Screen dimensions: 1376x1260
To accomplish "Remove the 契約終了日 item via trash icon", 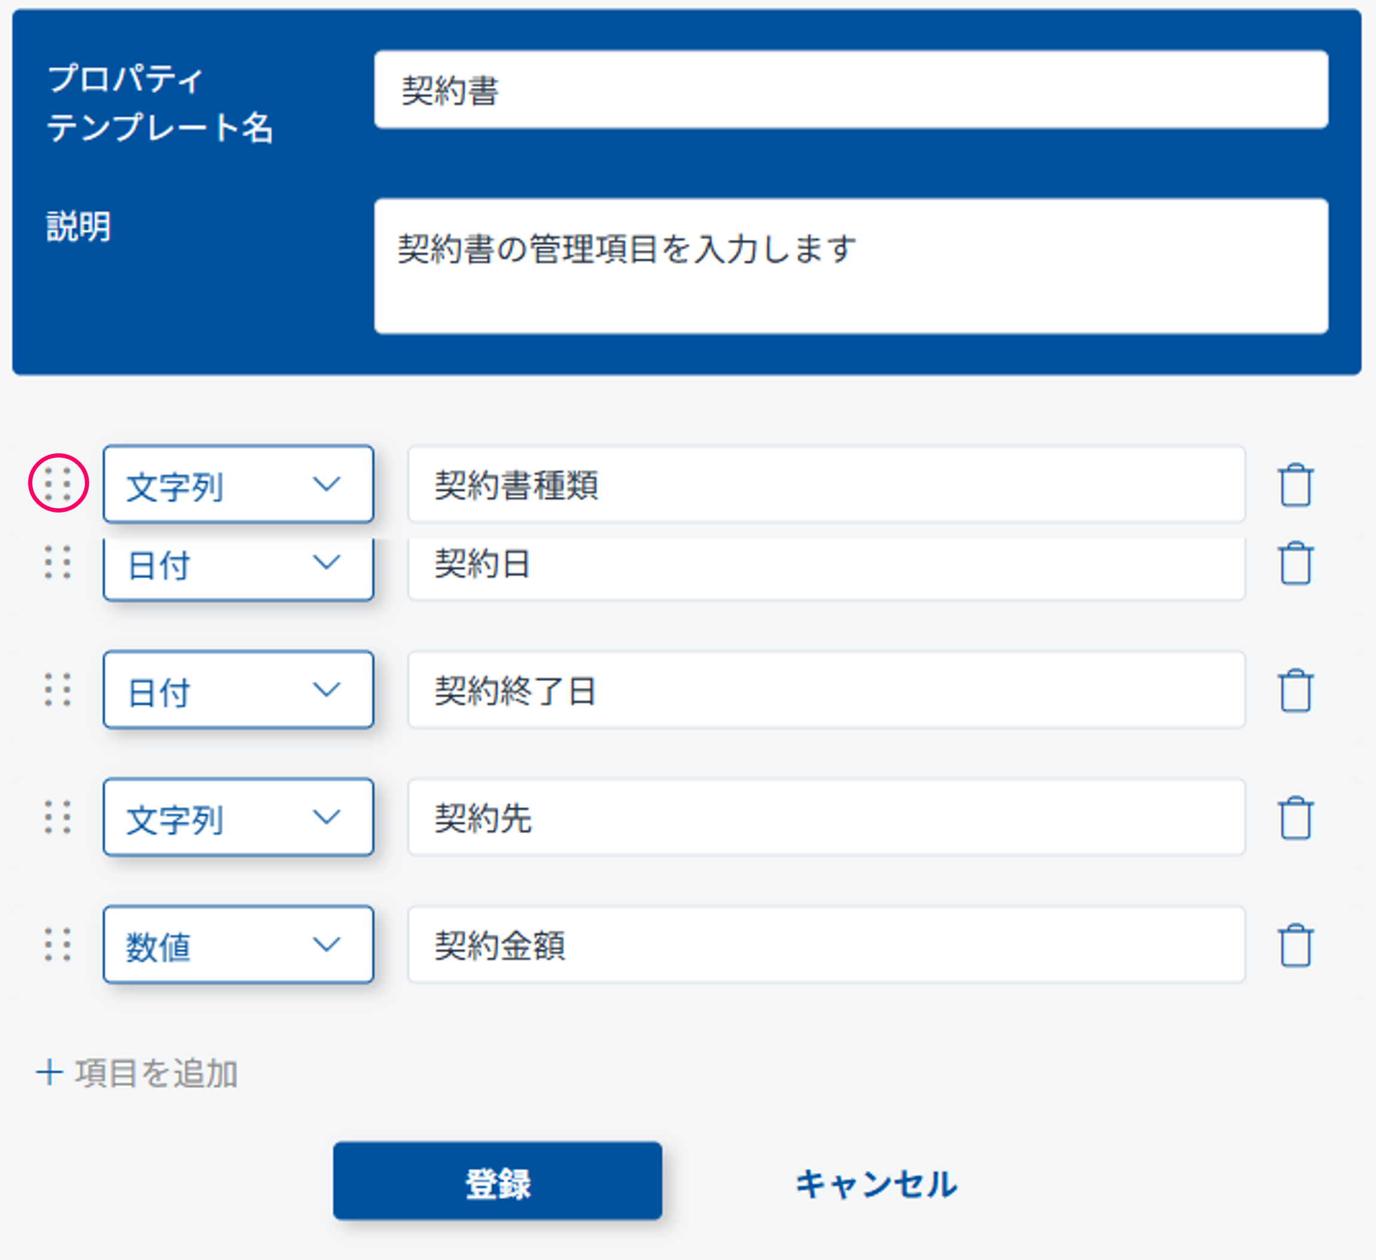I will pos(1295,690).
